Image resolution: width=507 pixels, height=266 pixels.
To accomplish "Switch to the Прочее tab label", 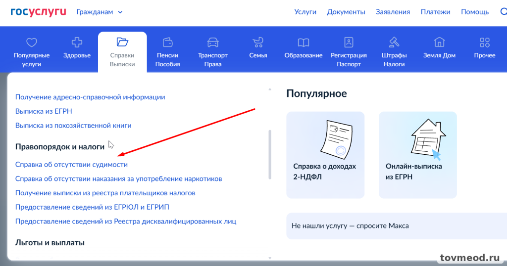I will coord(485,55).
